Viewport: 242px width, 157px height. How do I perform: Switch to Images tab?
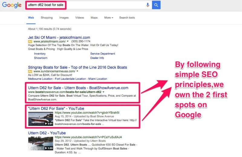click(64, 17)
